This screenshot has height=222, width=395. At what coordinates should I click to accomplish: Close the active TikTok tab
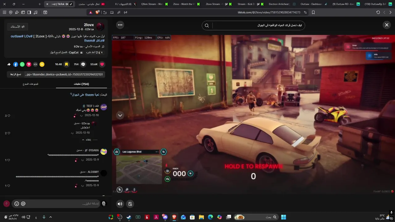tap(47, 4)
